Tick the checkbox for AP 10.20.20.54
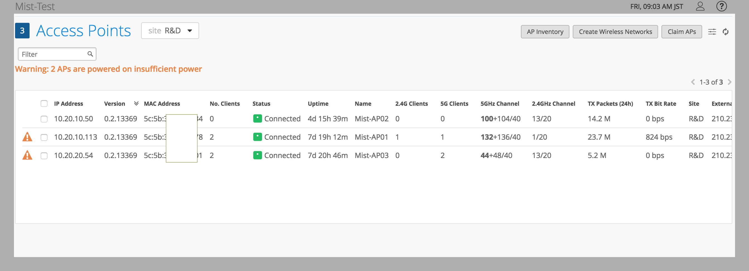Viewport: 749px width, 271px height. (x=44, y=156)
